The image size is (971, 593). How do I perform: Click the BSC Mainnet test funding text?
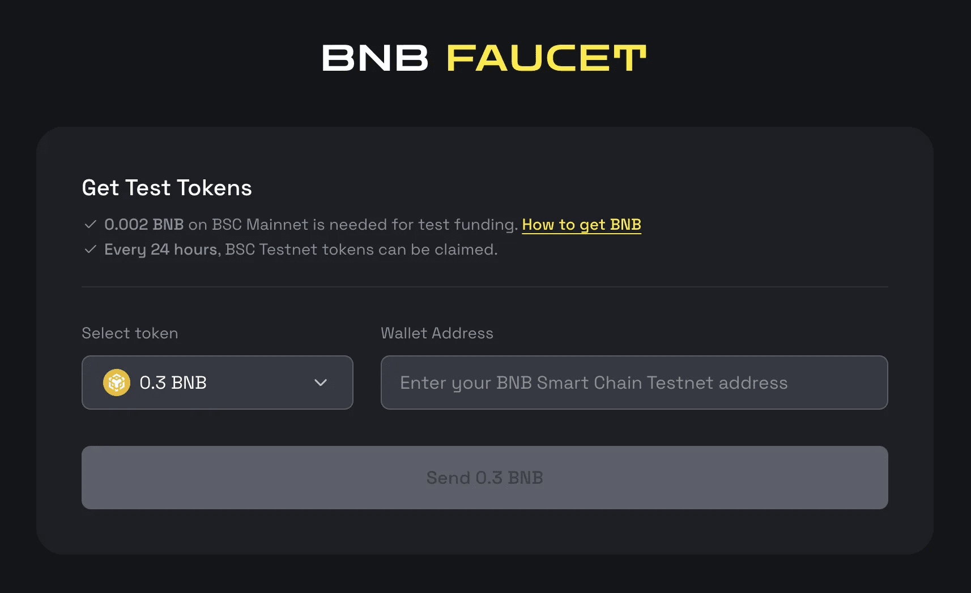pos(352,225)
